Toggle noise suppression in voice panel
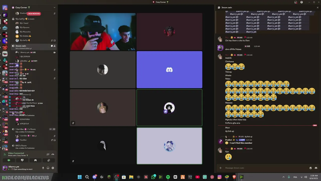This screenshot has height=181, width=321. [x=48, y=154]
